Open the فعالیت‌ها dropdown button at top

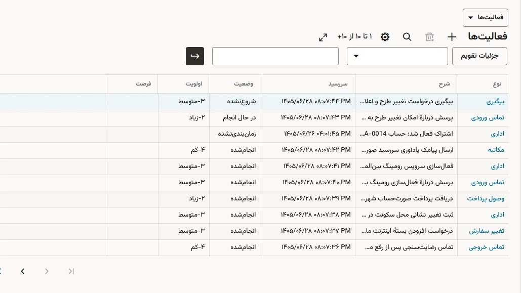[x=486, y=18]
